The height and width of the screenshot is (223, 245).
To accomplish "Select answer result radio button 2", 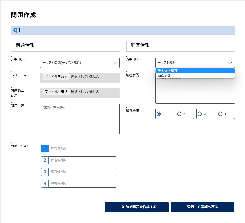I will [x=179, y=114].
